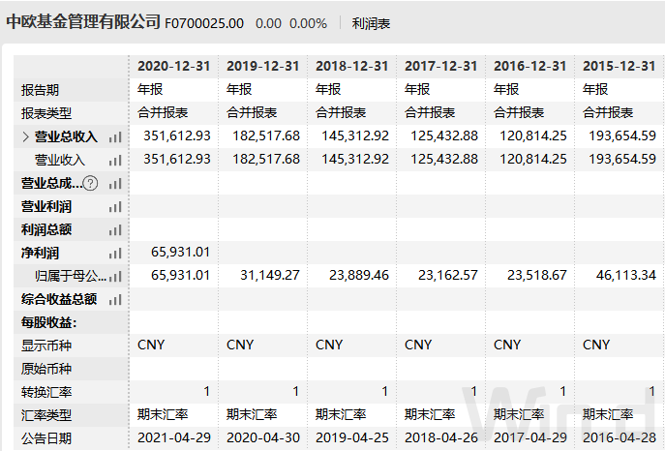The height and width of the screenshot is (451, 665).
Task: Select the 公告日期 row label
Action: pos(46,437)
